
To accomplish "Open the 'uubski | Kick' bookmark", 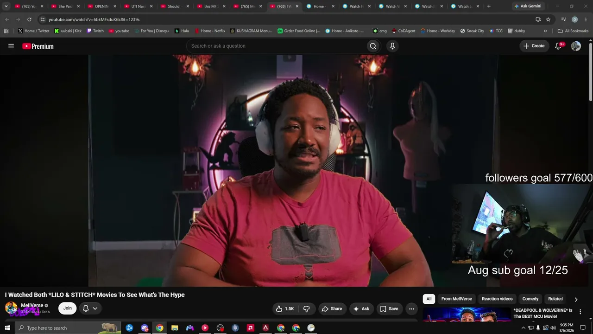I will 68,31.
